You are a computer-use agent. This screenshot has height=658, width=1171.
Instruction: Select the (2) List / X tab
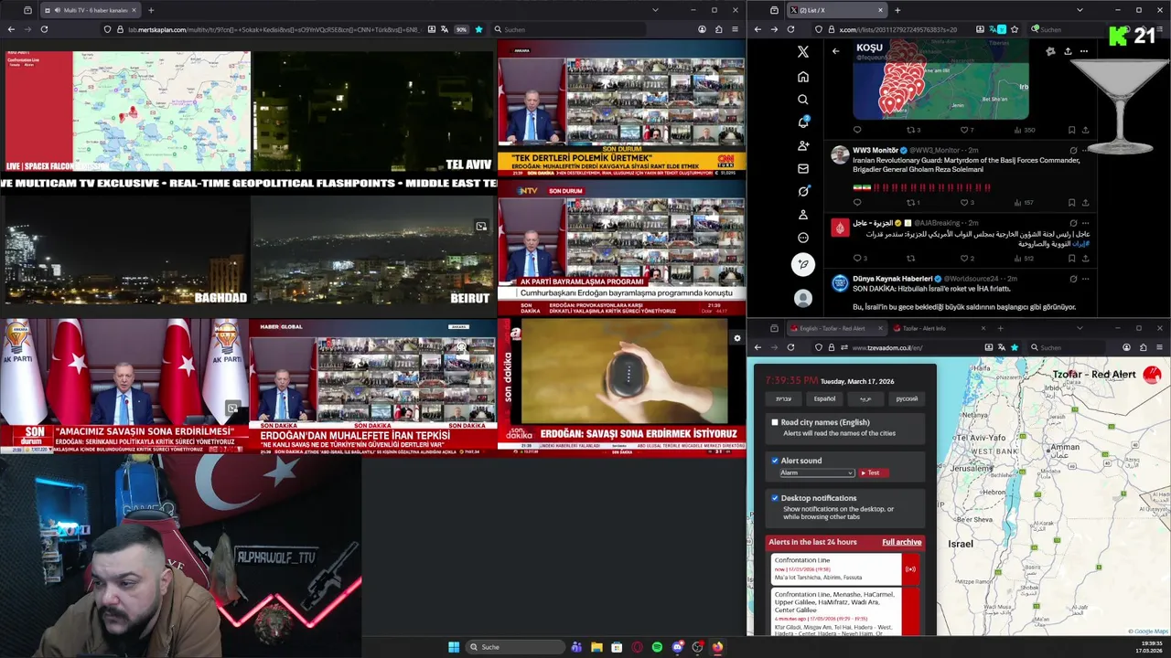pyautogui.click(x=837, y=10)
